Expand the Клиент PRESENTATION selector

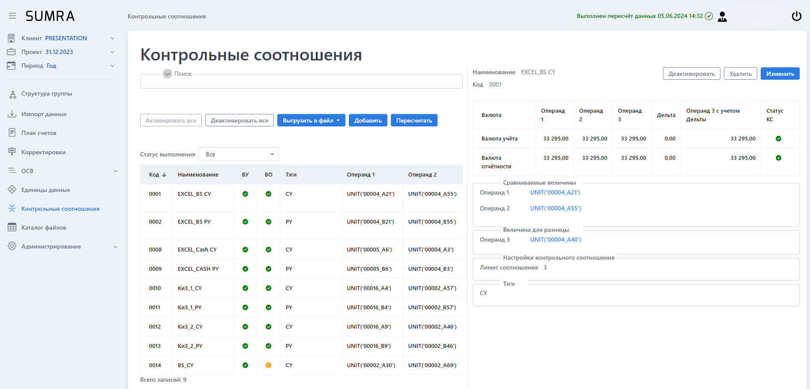point(112,38)
